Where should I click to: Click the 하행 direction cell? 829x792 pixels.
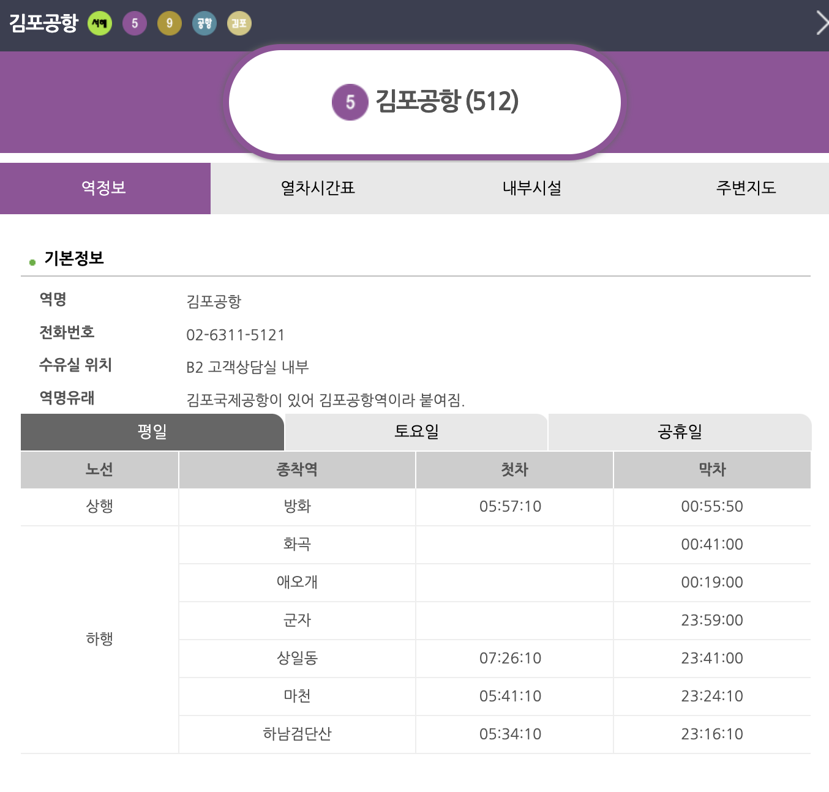99,640
